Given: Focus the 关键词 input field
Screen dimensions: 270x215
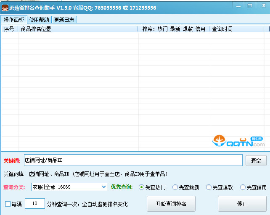Looking at the screenshot, I should pos(133,160).
